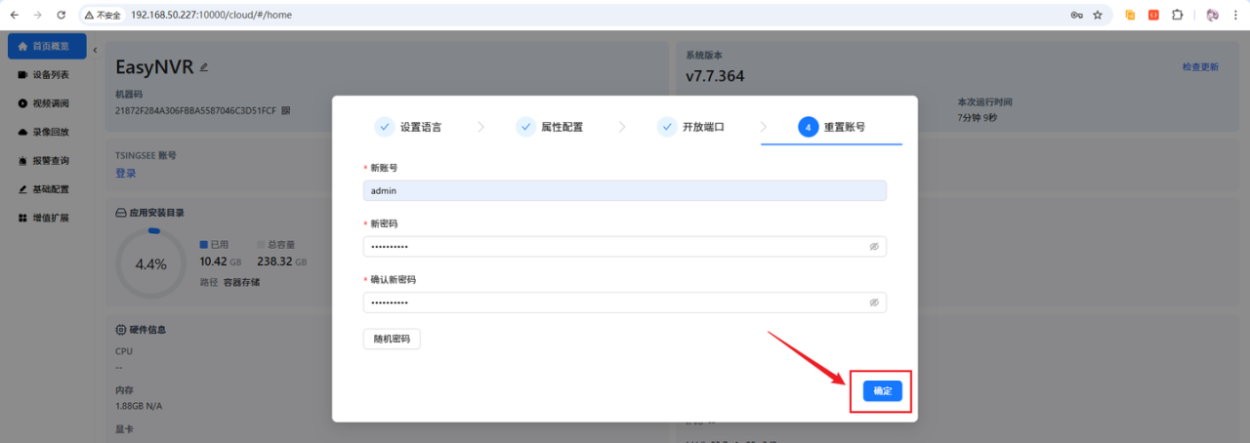Viewport: 1250px width, 443px height.
Task: Collapse the left sidebar with chevron
Action: 95,50
